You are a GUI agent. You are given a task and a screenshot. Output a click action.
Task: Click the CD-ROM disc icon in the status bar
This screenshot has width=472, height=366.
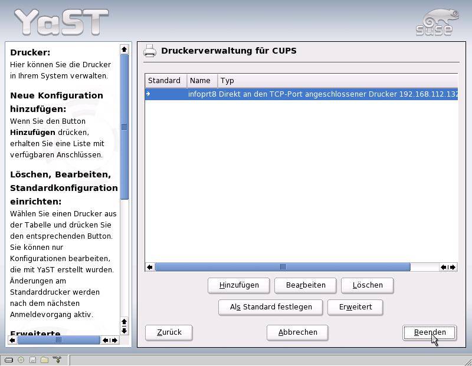(21, 360)
